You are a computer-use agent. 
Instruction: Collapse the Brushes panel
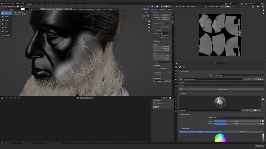point(183,93)
